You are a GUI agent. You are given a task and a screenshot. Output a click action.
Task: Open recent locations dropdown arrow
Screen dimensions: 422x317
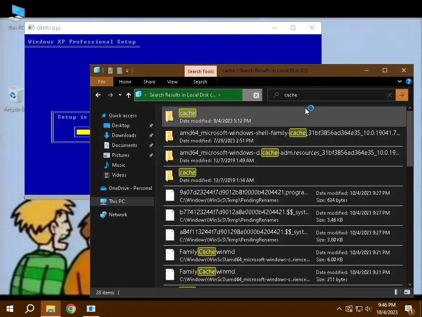(x=120, y=95)
